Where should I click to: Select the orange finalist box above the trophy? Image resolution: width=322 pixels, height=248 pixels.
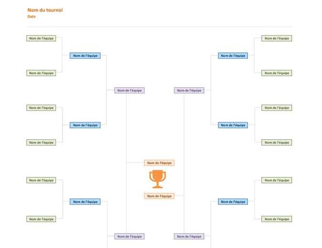[159, 163]
